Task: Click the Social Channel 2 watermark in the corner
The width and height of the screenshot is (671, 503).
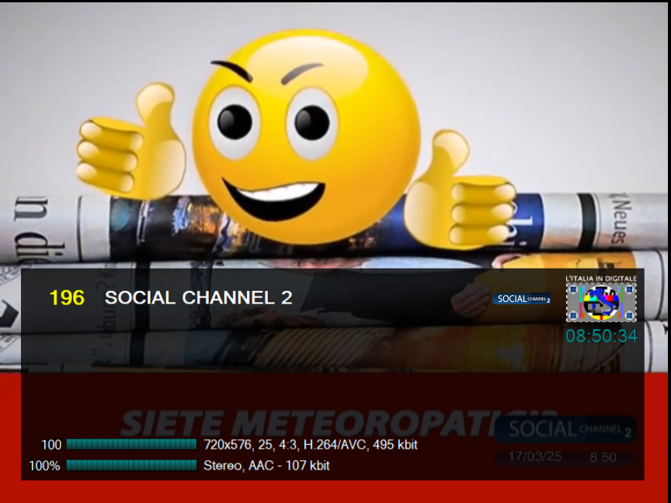Action: 565,428
